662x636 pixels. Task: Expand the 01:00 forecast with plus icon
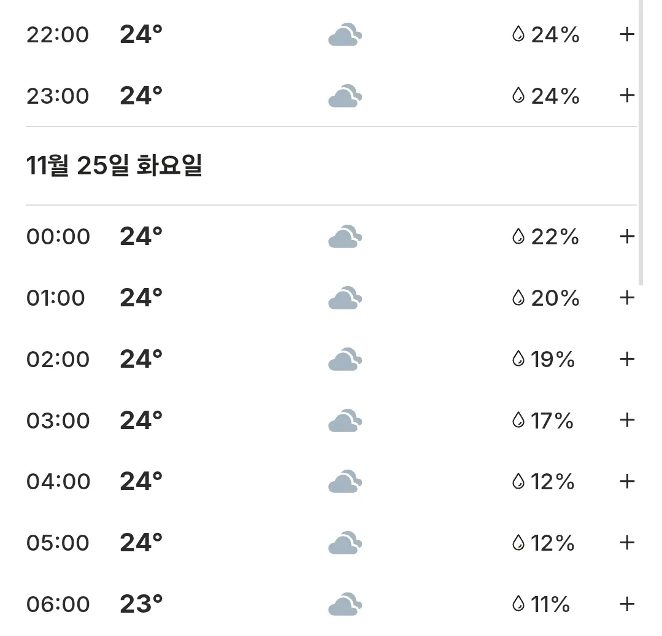[x=627, y=298]
